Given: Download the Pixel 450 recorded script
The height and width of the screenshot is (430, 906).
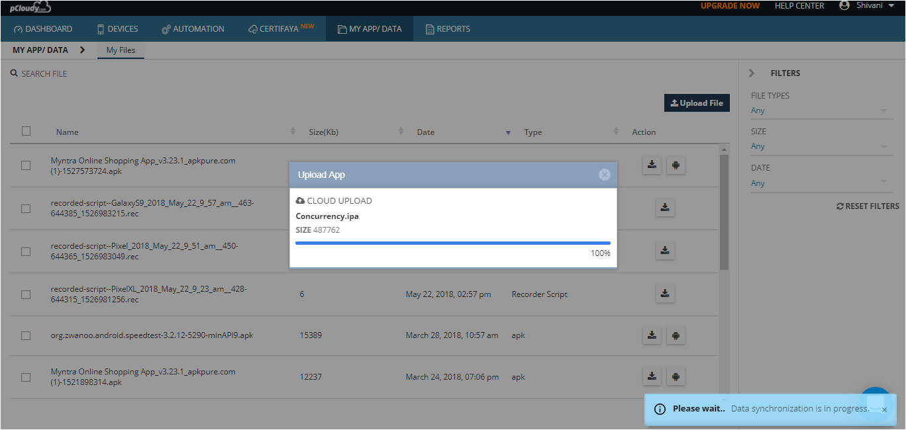Looking at the screenshot, I should pos(665,251).
